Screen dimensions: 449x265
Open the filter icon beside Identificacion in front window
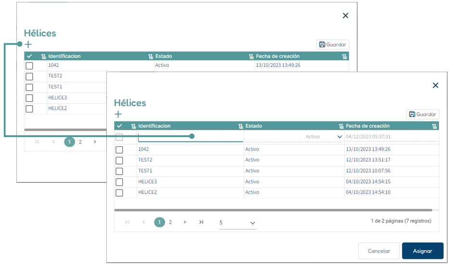pos(133,126)
